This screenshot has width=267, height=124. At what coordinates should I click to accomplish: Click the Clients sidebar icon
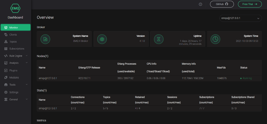[6, 35]
